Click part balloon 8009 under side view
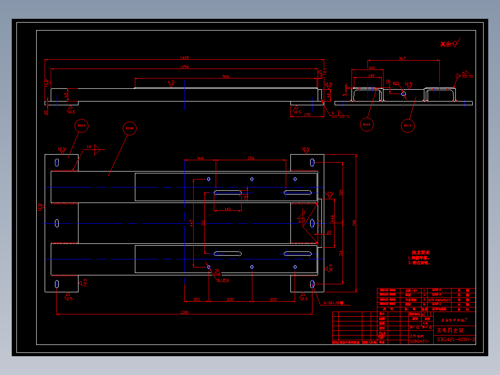The height and width of the screenshot is (375, 500). click(x=367, y=125)
